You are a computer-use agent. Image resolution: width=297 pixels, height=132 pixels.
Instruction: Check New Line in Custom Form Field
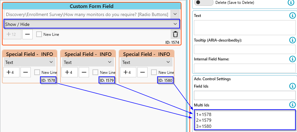(x=39, y=35)
